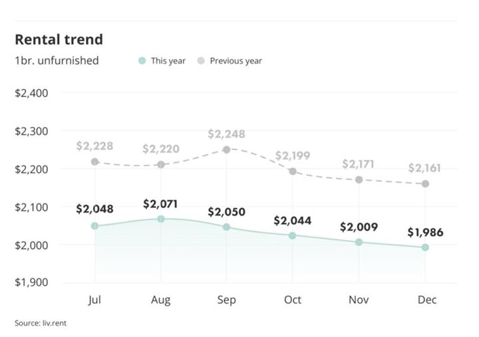The height and width of the screenshot is (337, 479).
Task: Select the November this-year data point
Action: (x=359, y=242)
